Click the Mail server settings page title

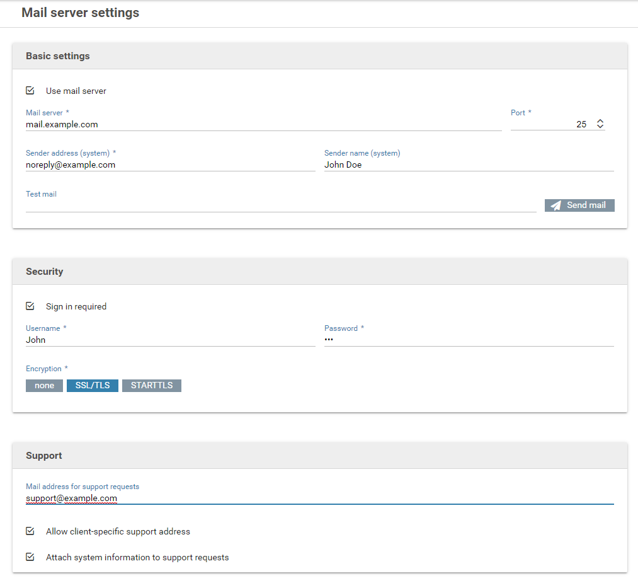click(81, 13)
